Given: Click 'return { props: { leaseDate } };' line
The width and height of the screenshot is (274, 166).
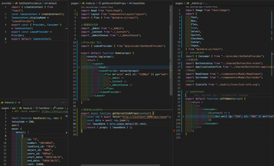Looking at the screenshot, I should 109,127.
